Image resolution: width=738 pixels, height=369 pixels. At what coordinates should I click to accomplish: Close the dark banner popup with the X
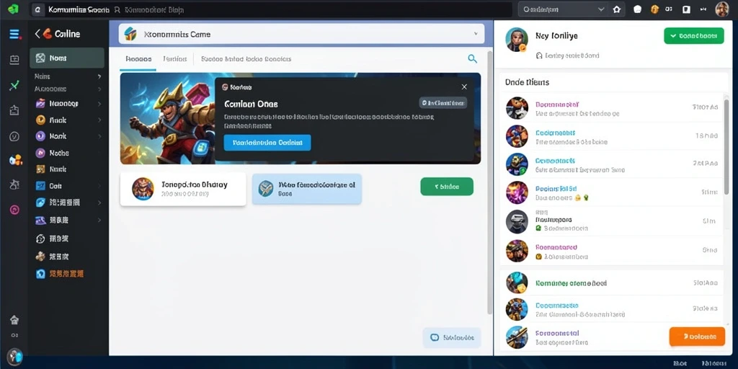tap(464, 87)
